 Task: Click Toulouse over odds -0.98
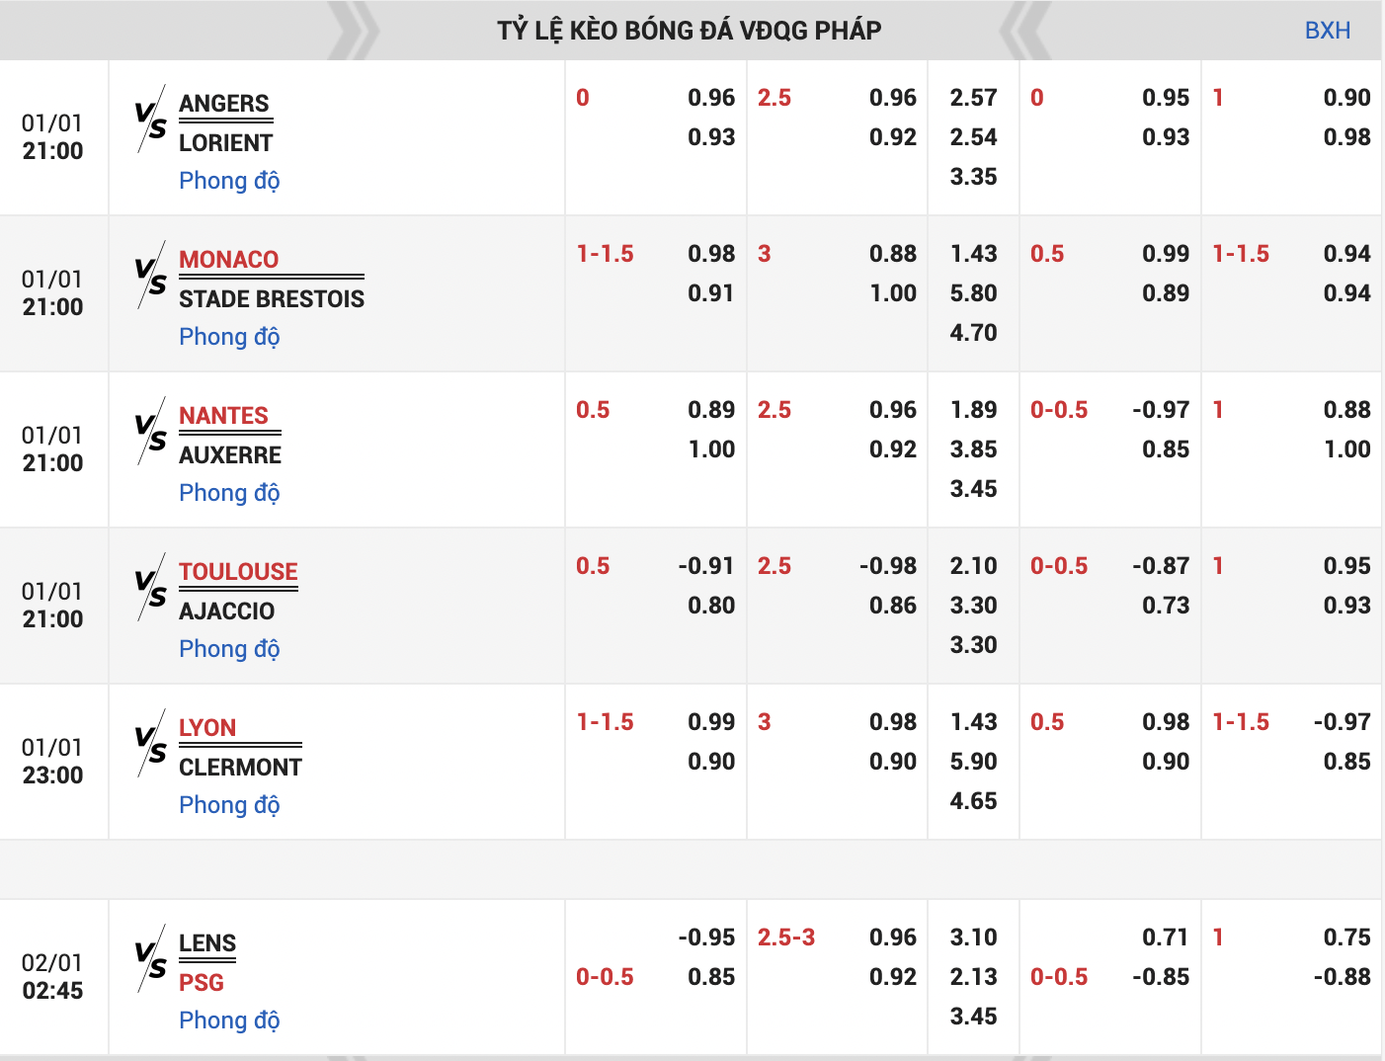coord(888,566)
